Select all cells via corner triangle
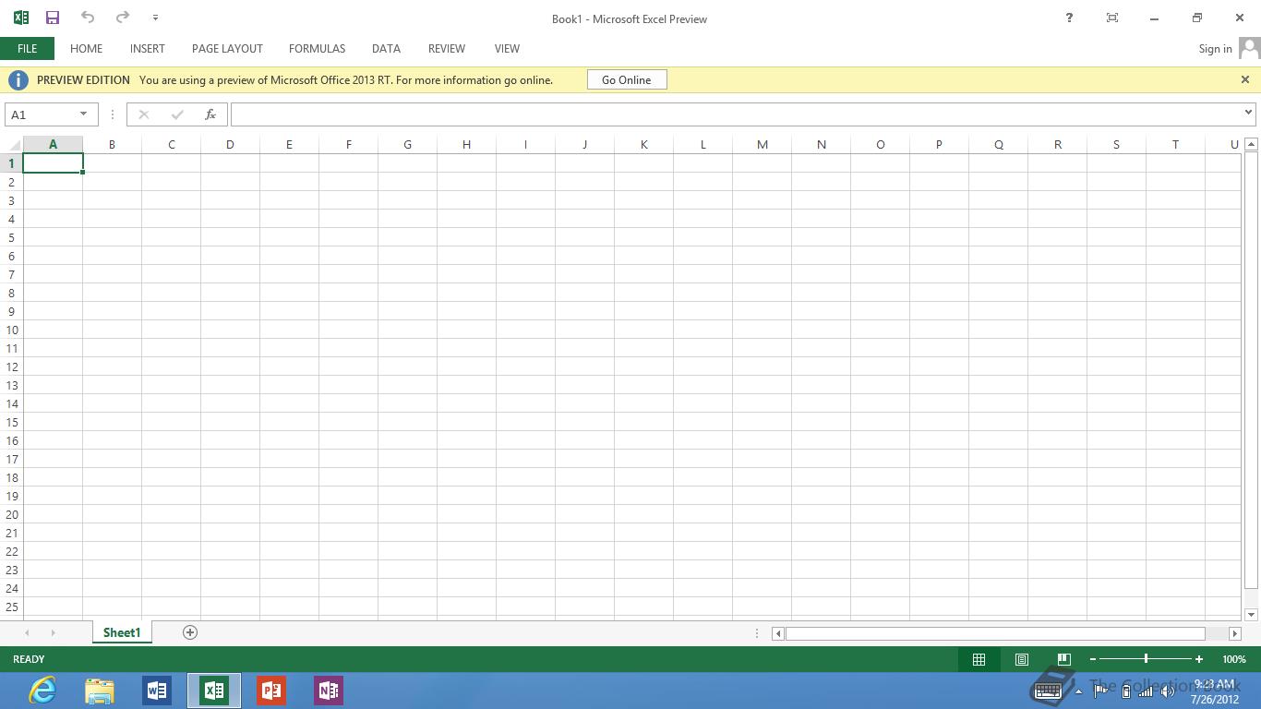 tap(14, 145)
